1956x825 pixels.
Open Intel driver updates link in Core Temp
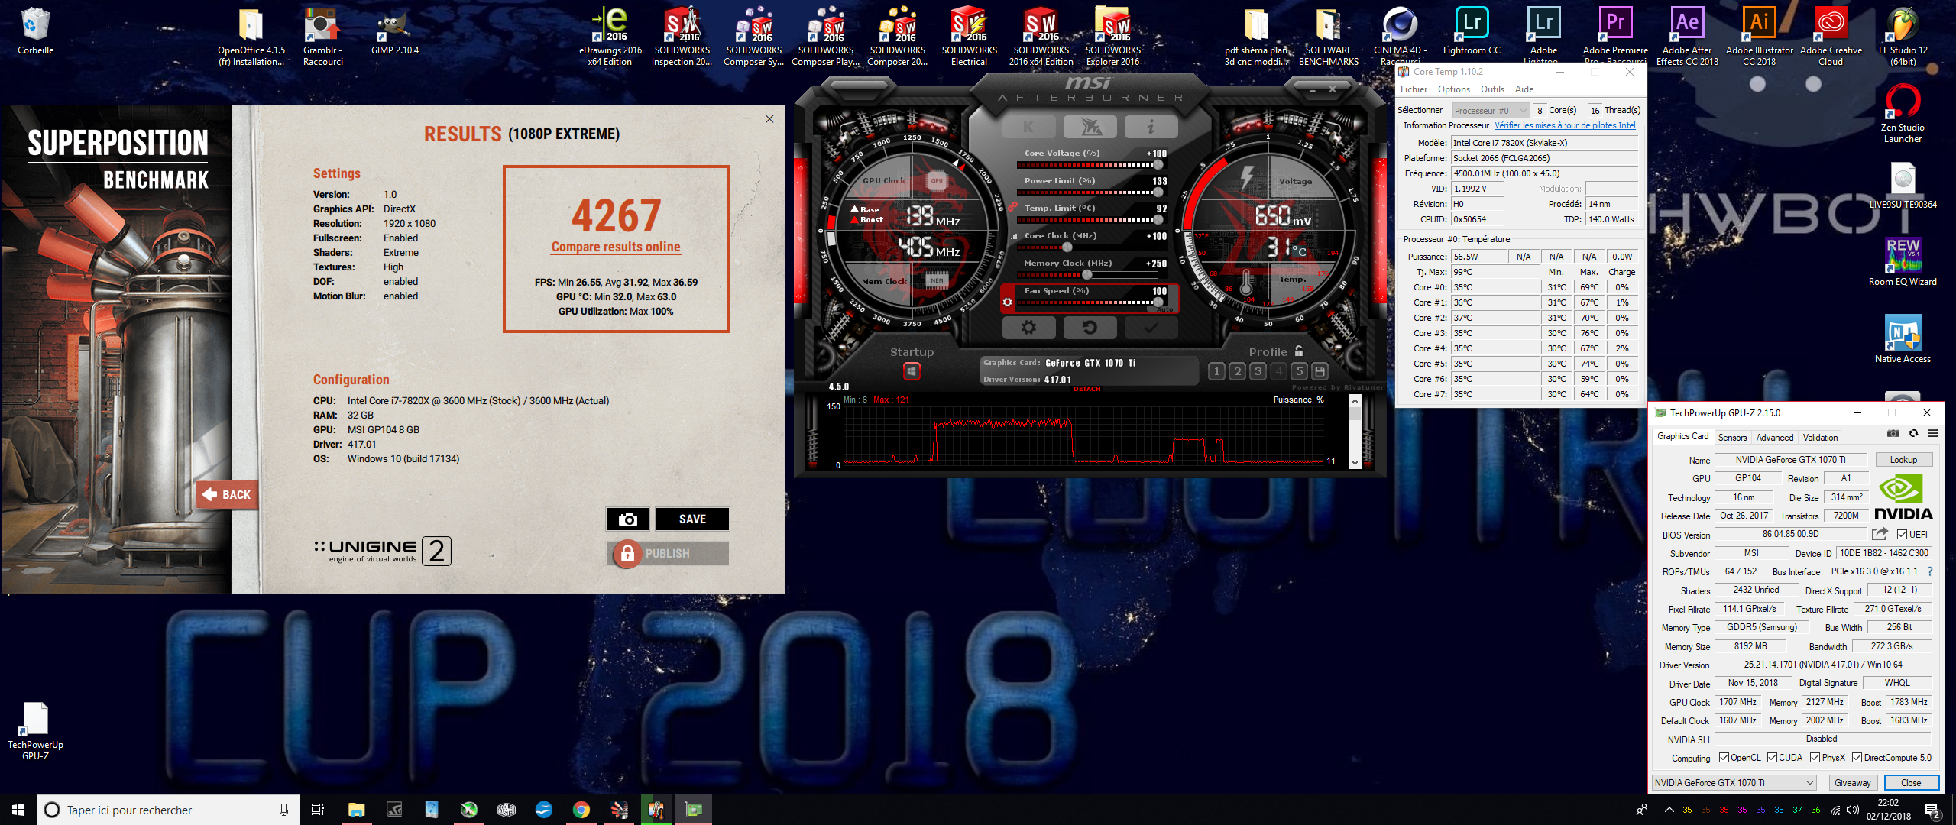1565,125
